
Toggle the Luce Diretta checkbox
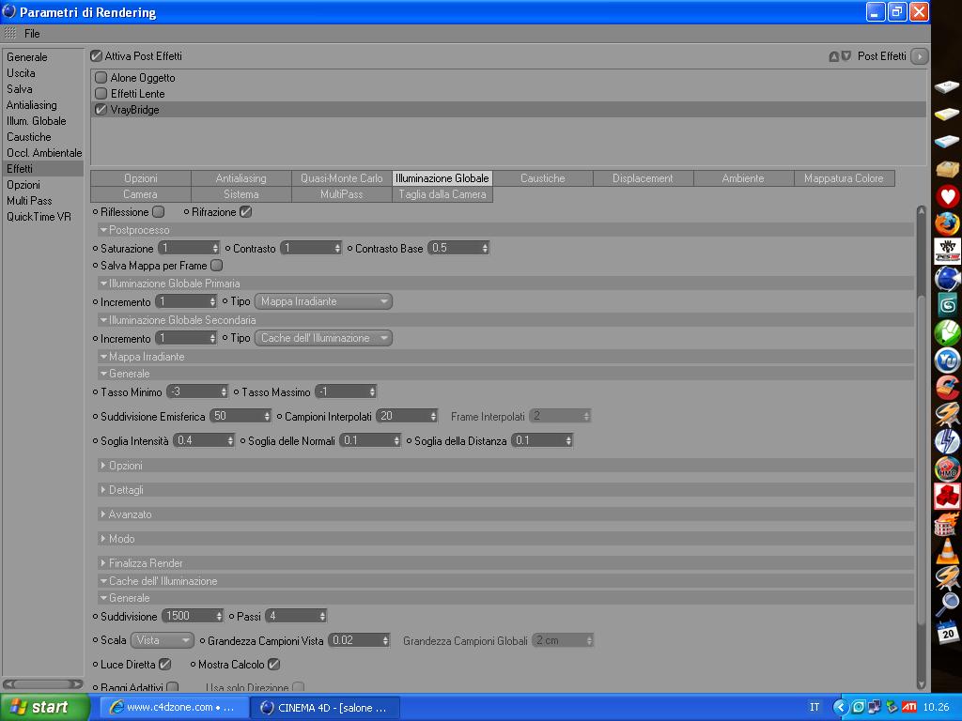point(165,664)
